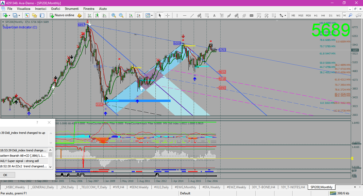Select the Text Label 'T' tool
This screenshot has height=196, width=363.
(222, 15)
